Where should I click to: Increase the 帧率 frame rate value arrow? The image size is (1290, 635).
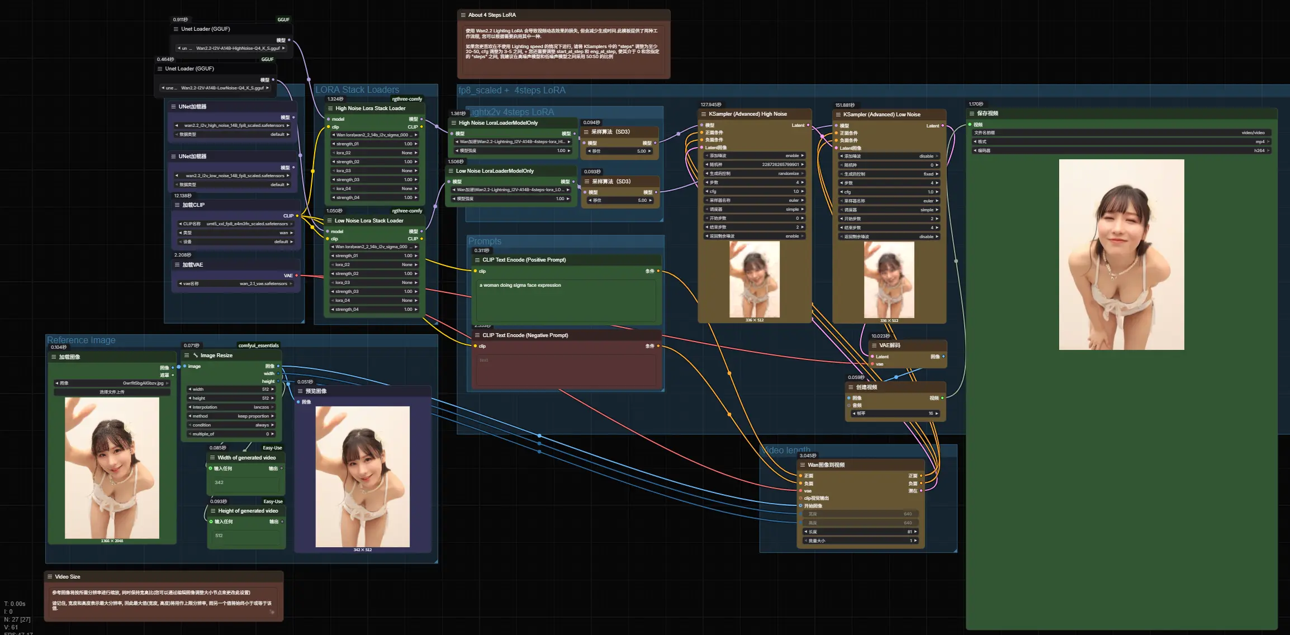(x=936, y=414)
